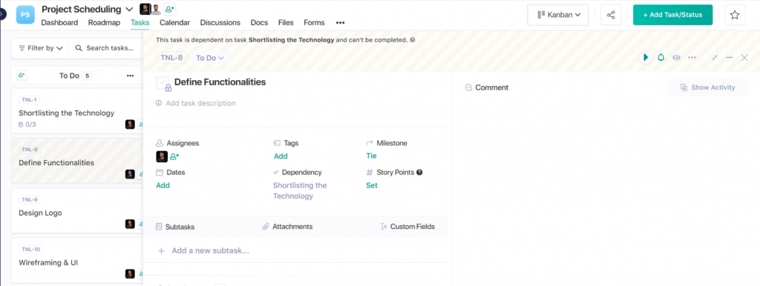The height and width of the screenshot is (286, 760).
Task: Expand Project Scheduling project name chevron
Action: tap(129, 9)
